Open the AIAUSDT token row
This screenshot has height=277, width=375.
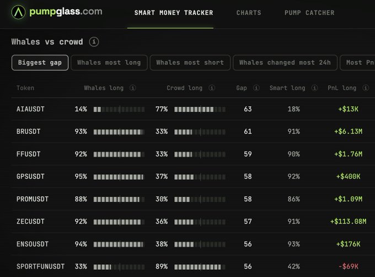click(x=193, y=109)
